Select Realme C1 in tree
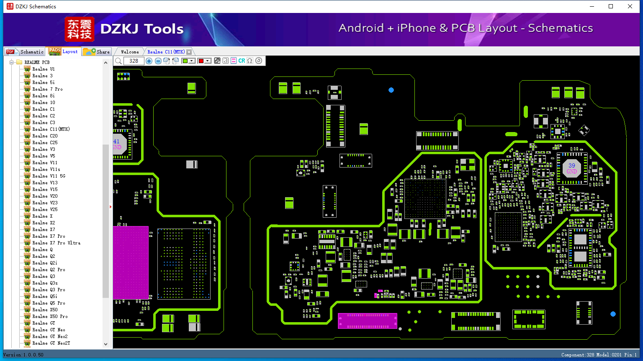The height and width of the screenshot is (361, 643). pos(44,109)
